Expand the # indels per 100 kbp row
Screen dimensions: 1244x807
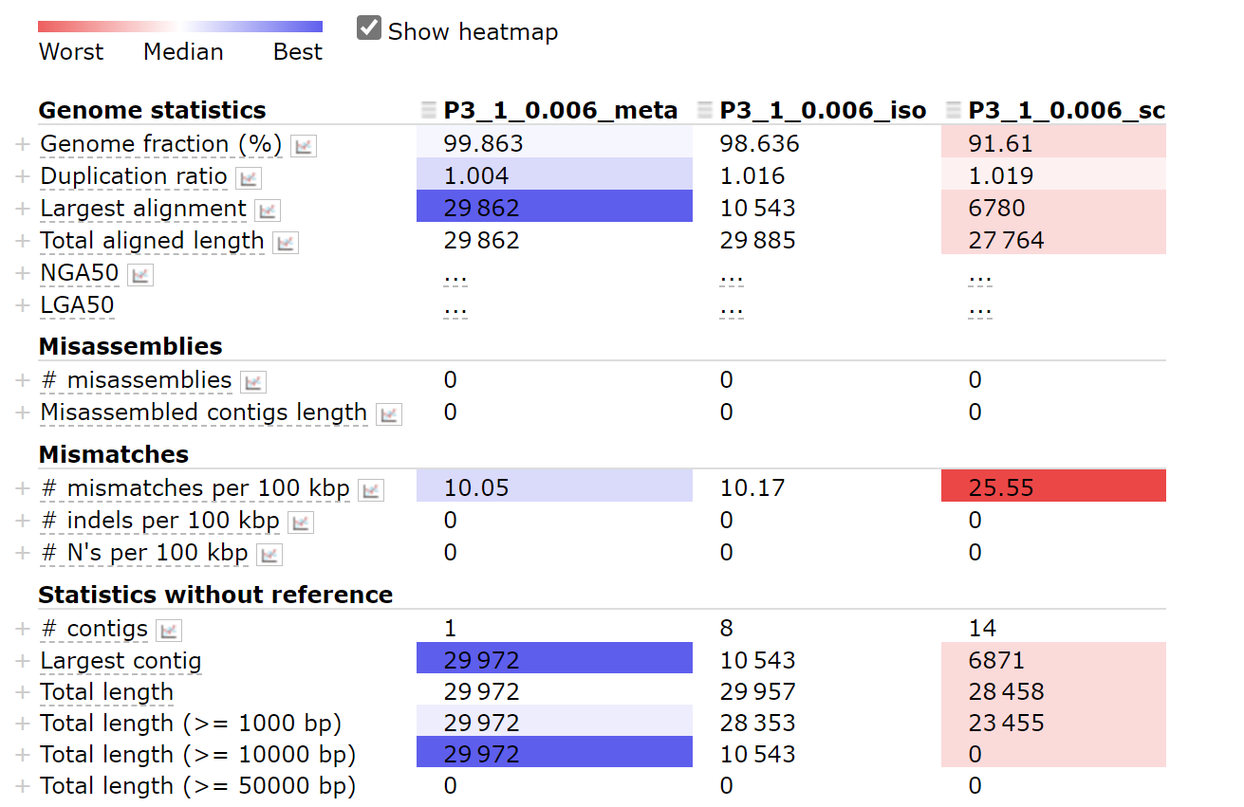coord(23,521)
